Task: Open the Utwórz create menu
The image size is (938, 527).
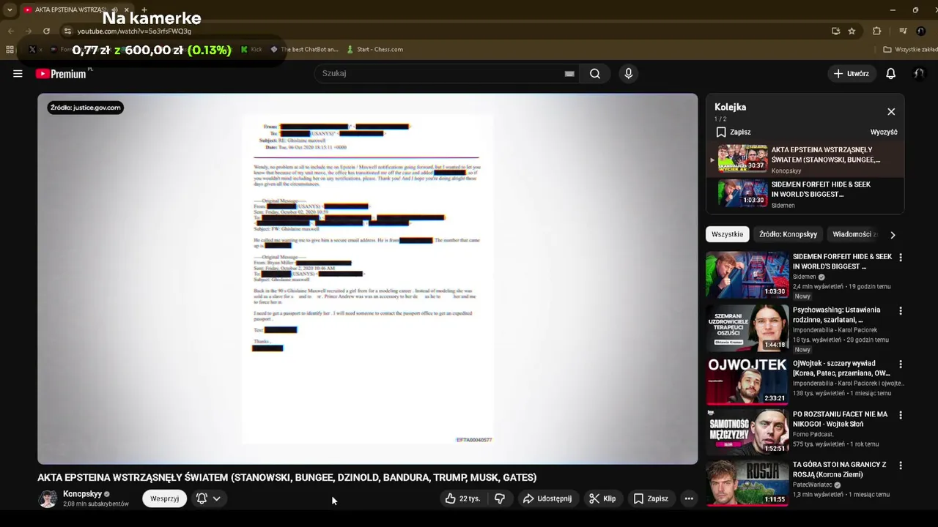Action: [852, 73]
